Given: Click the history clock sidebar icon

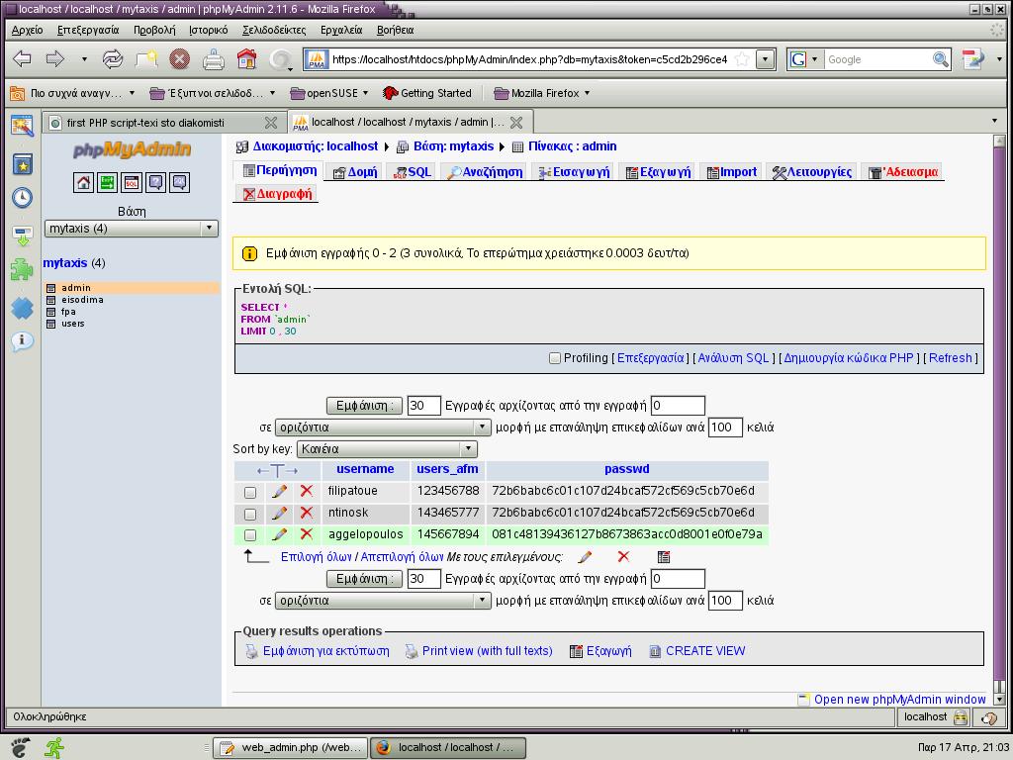Looking at the screenshot, I should (x=23, y=198).
